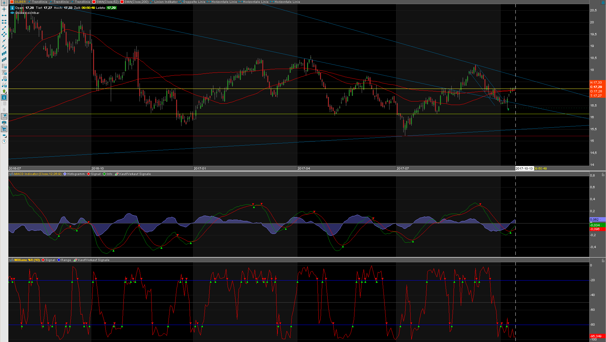Click the alarm bell icon
The width and height of the screenshot is (606, 342).
(4, 110)
